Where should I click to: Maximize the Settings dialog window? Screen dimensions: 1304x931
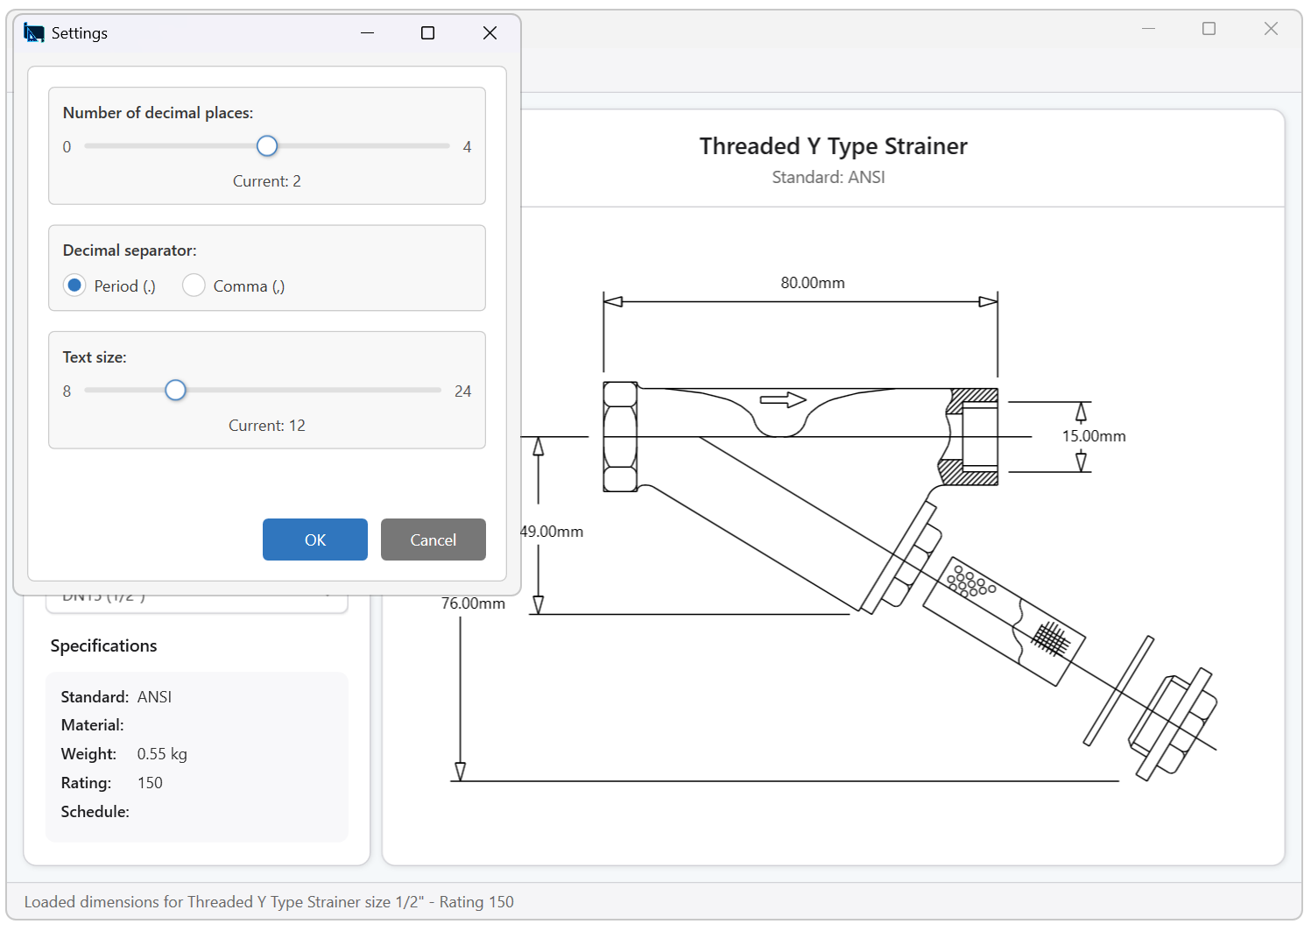tap(428, 33)
